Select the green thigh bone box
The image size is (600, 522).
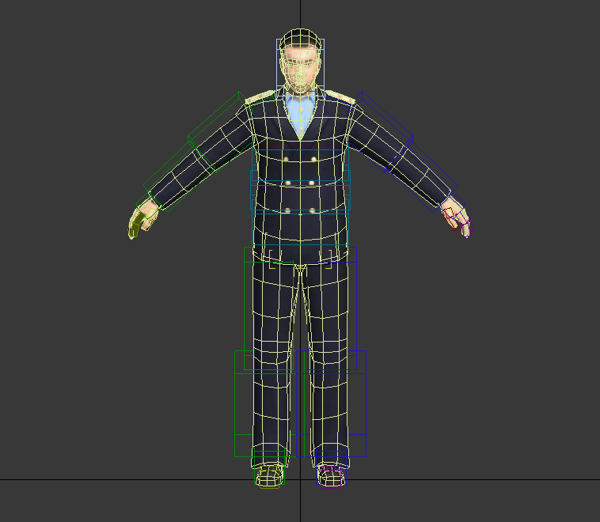tap(268, 308)
